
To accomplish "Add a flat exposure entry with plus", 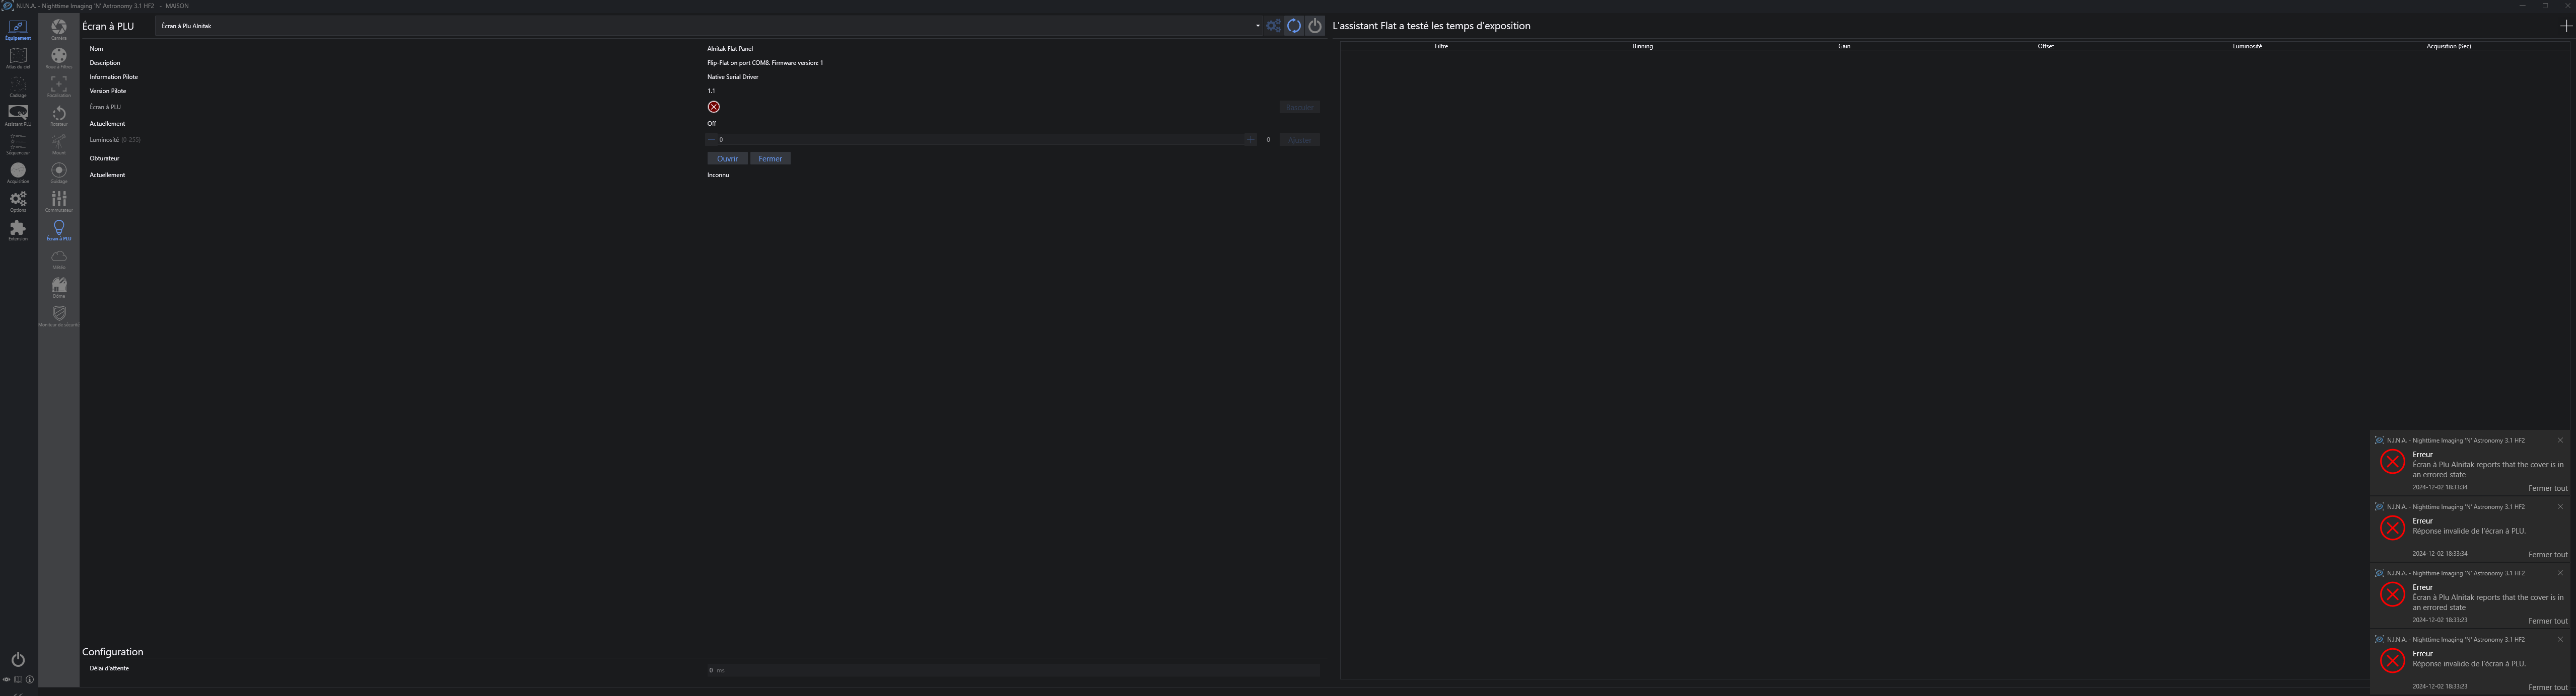I will pos(2566,26).
